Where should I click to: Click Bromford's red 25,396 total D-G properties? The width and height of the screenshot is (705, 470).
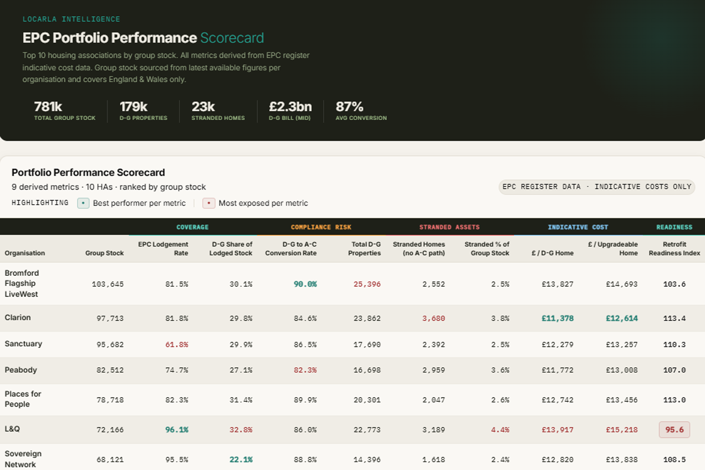point(367,284)
